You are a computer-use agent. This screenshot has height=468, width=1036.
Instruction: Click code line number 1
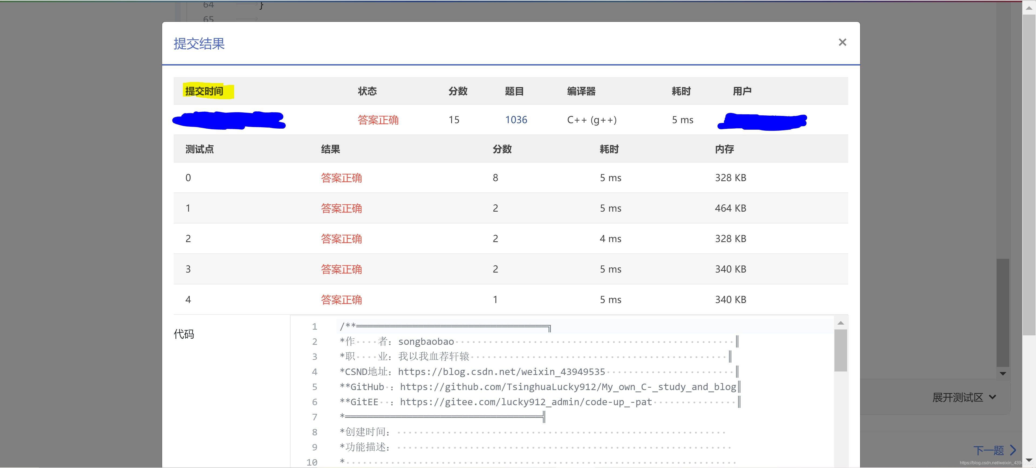coord(315,326)
